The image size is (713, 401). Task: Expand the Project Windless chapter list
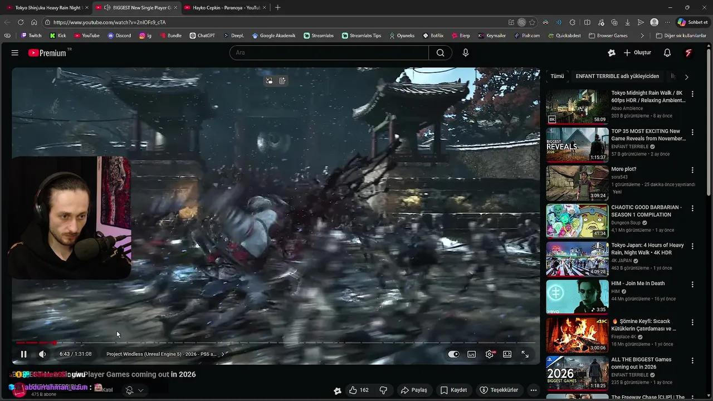(x=165, y=354)
